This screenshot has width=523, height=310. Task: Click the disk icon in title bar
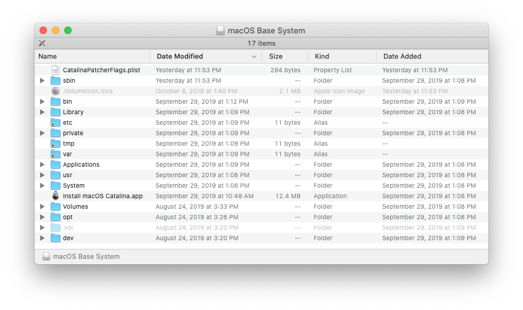tap(220, 31)
